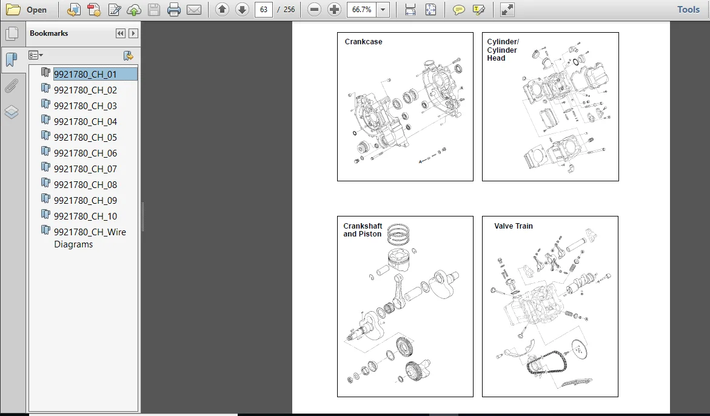
Task: Open the bookmark options menu dropdown
Action: (36, 55)
